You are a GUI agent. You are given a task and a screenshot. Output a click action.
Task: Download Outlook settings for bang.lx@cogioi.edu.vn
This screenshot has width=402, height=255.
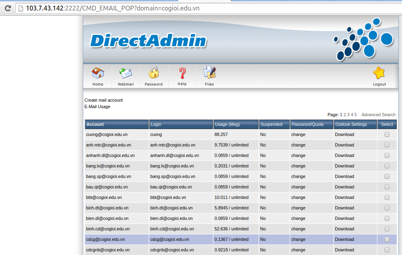344,166
